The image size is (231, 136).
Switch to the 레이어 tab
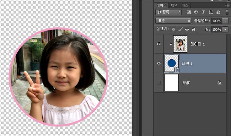[x=161, y=5]
